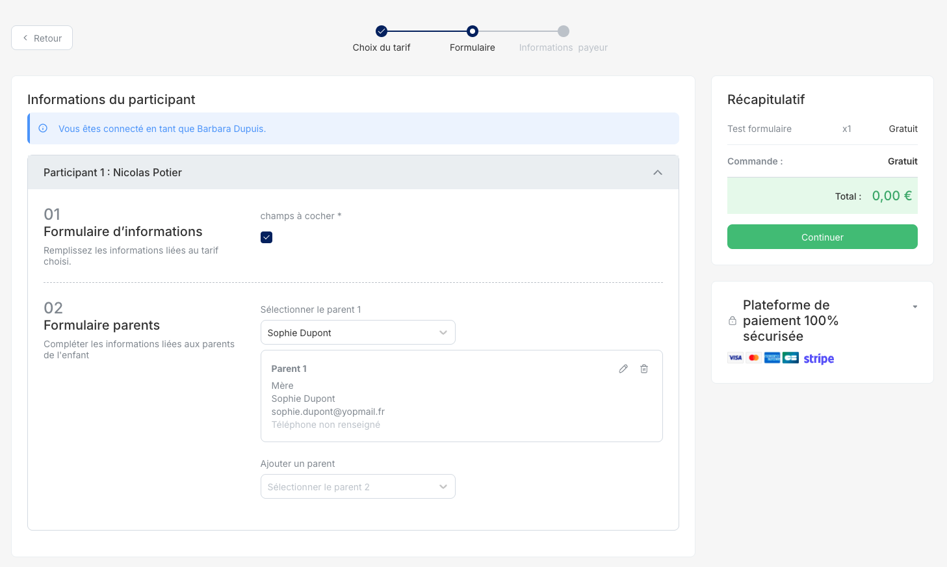Click the CB card icon

click(x=790, y=358)
